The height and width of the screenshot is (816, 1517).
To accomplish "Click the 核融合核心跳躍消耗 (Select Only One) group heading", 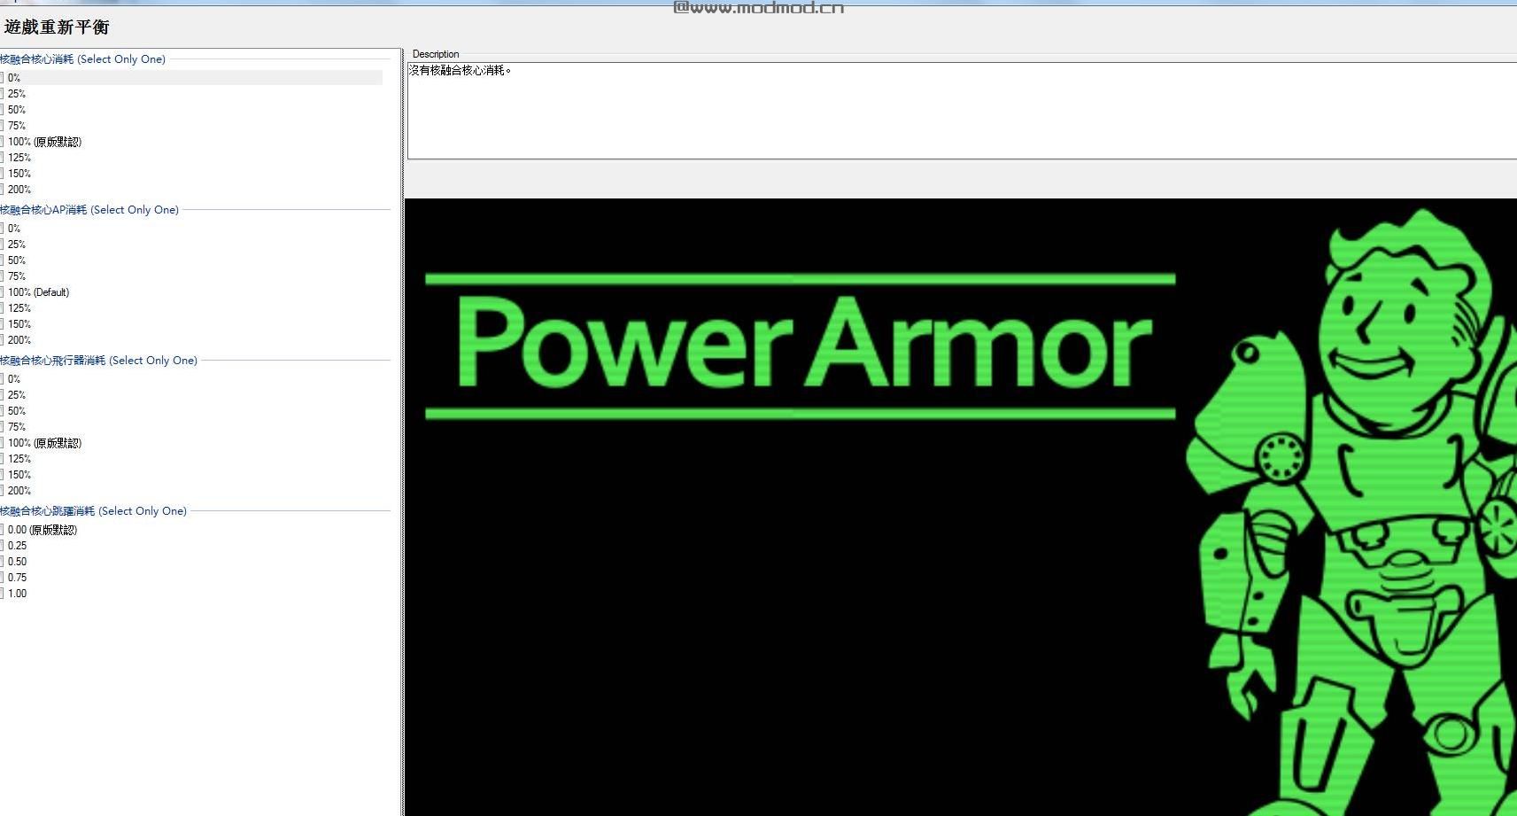I will pyautogui.click(x=93, y=511).
